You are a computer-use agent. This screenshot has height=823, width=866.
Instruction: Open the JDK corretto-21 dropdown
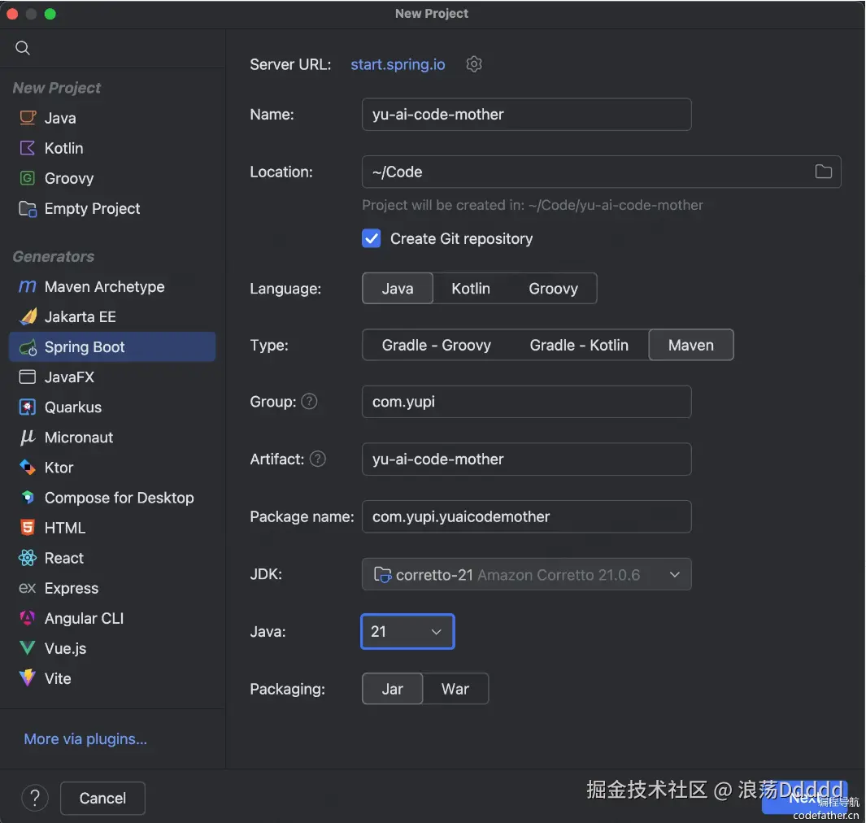(x=526, y=574)
